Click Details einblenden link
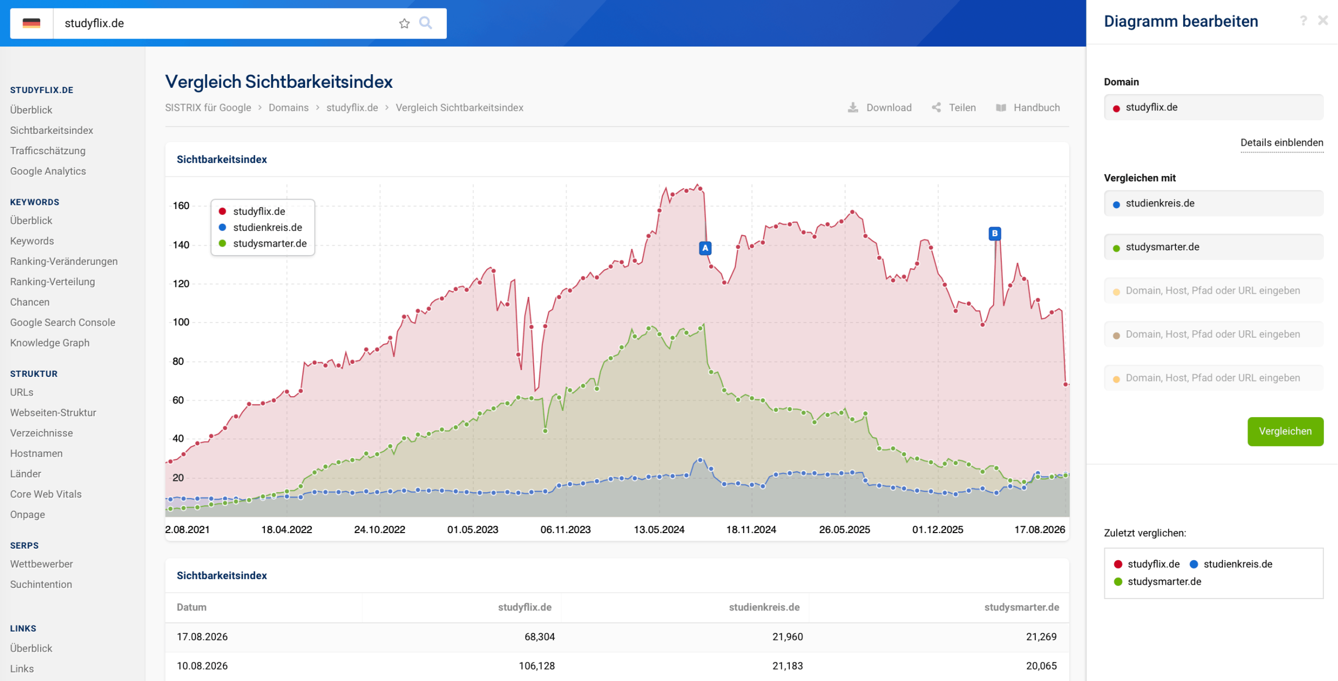Image resolution: width=1338 pixels, height=681 pixels. 1282,143
